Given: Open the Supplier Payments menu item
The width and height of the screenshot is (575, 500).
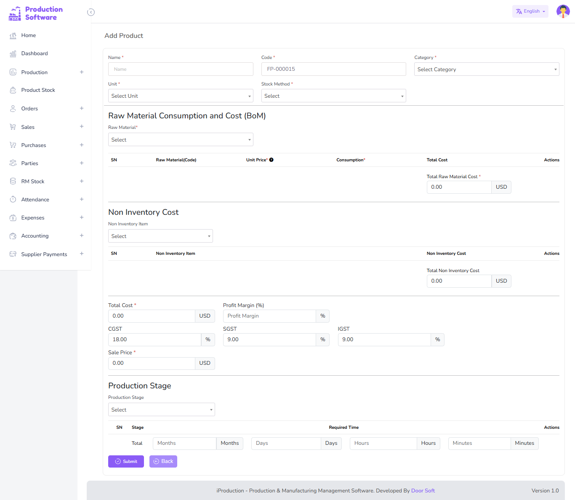Looking at the screenshot, I should pos(44,254).
